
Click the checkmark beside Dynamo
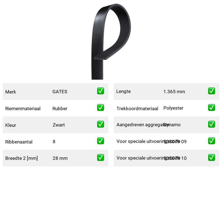click(x=211, y=124)
